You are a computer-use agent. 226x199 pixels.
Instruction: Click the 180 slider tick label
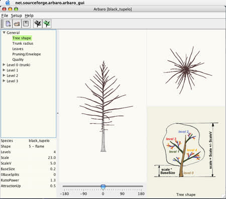pyautogui.click(x=141, y=193)
